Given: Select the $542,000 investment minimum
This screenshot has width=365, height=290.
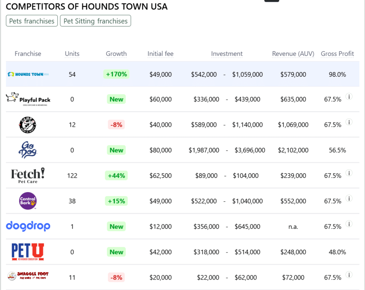Looking at the screenshot, I should [x=204, y=74].
